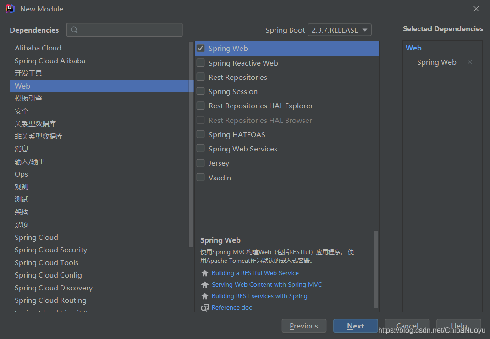Image resolution: width=490 pixels, height=339 pixels.
Task: Close the New Module dialog
Action: pyautogui.click(x=476, y=9)
